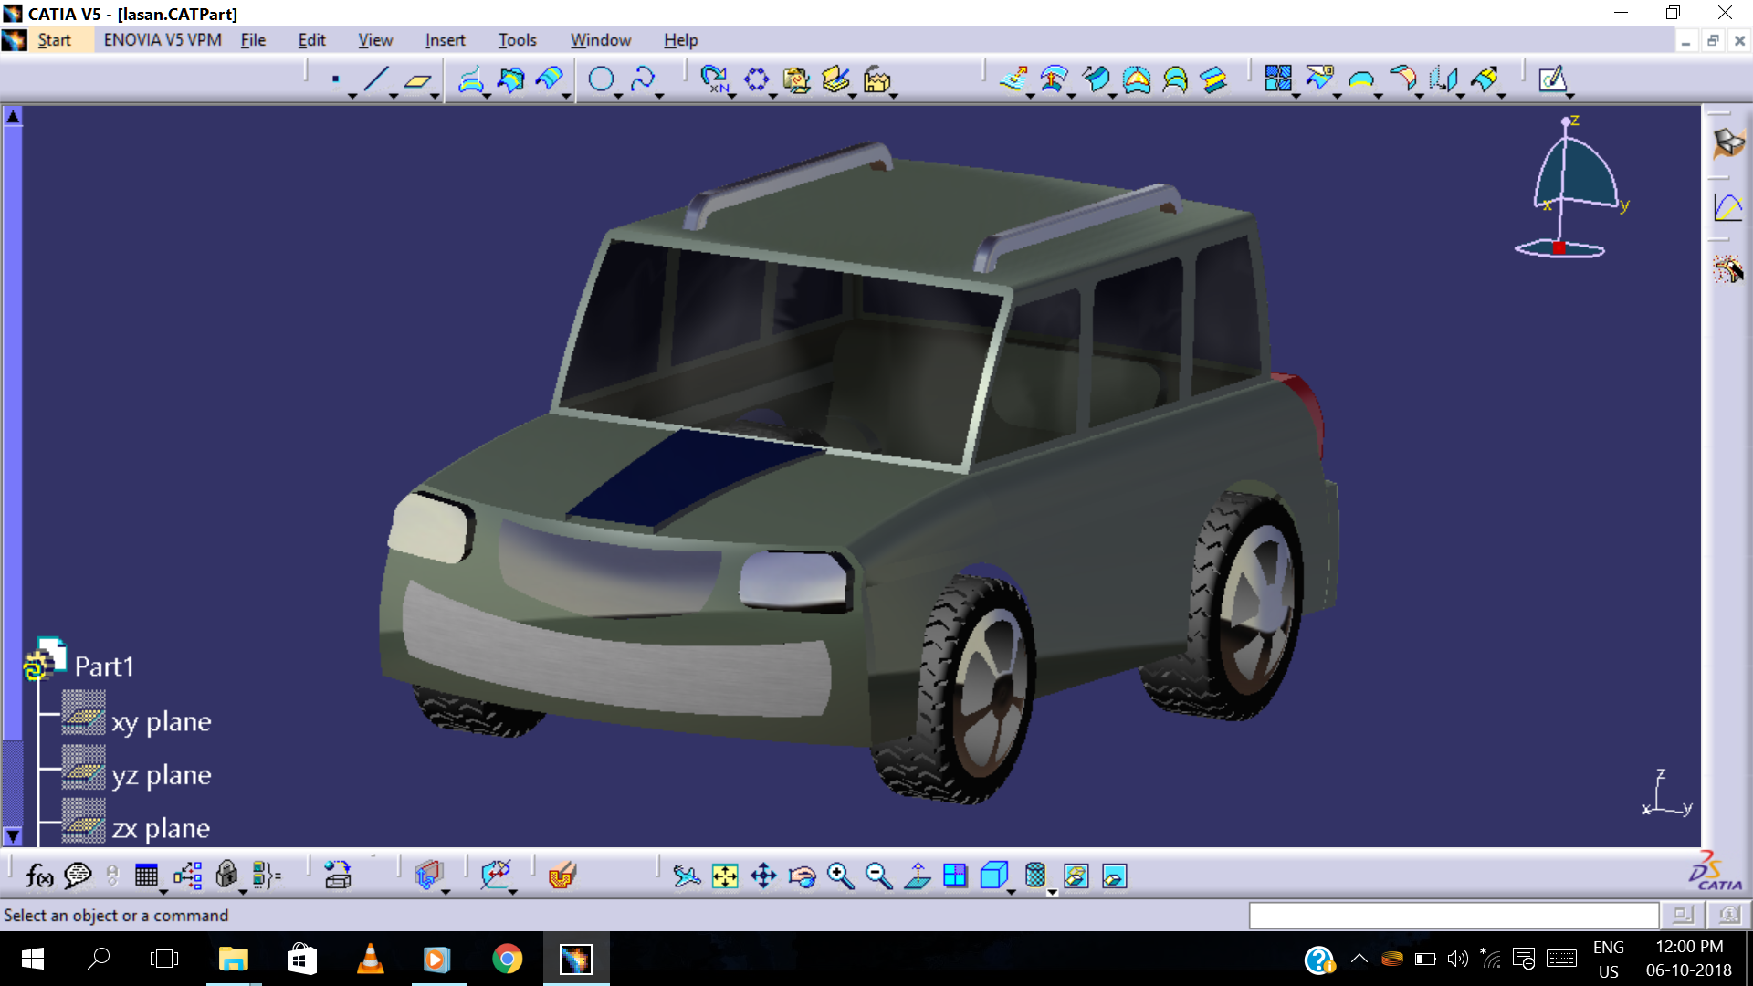Click the Sketcher icon in top toolbar

1552,80
